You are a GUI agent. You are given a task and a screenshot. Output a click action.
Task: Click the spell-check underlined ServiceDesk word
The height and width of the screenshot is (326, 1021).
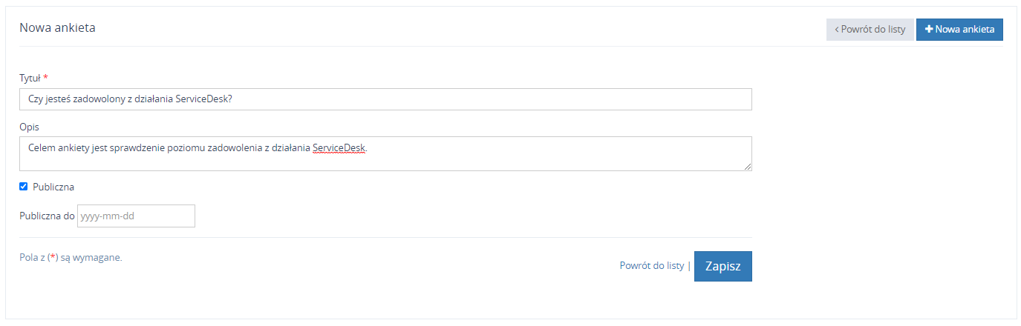(339, 147)
